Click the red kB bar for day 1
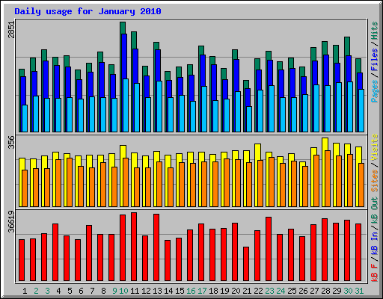This screenshot has height=299, width=383. click(22, 260)
